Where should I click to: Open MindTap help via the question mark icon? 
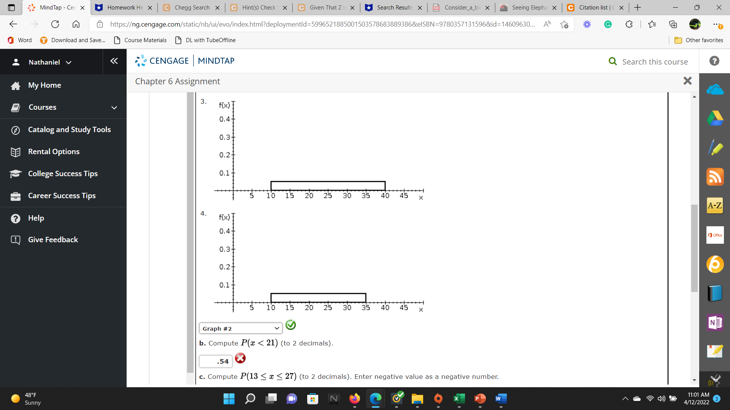point(714,61)
